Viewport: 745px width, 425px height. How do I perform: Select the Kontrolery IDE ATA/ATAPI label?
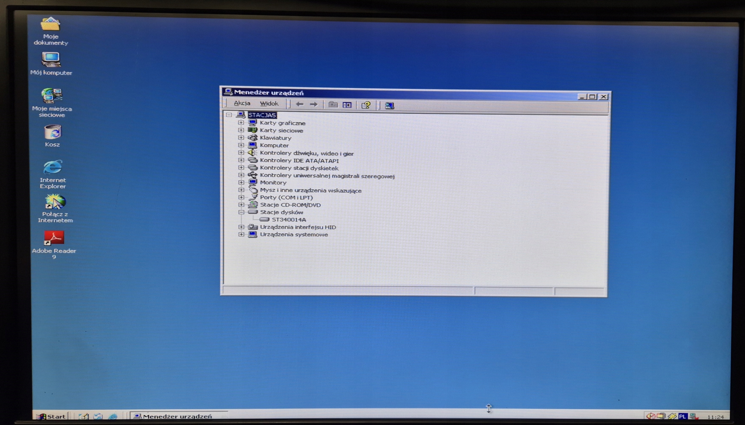[299, 161]
